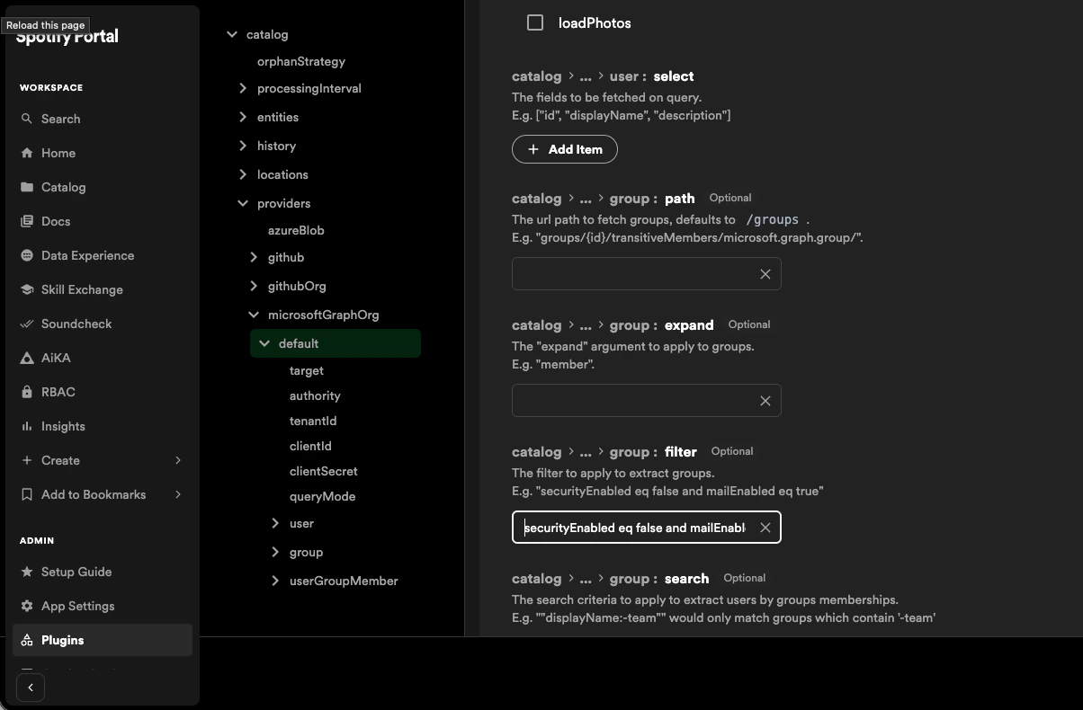The height and width of the screenshot is (710, 1083).
Task: Expand the entities tree node
Action: [x=243, y=117]
